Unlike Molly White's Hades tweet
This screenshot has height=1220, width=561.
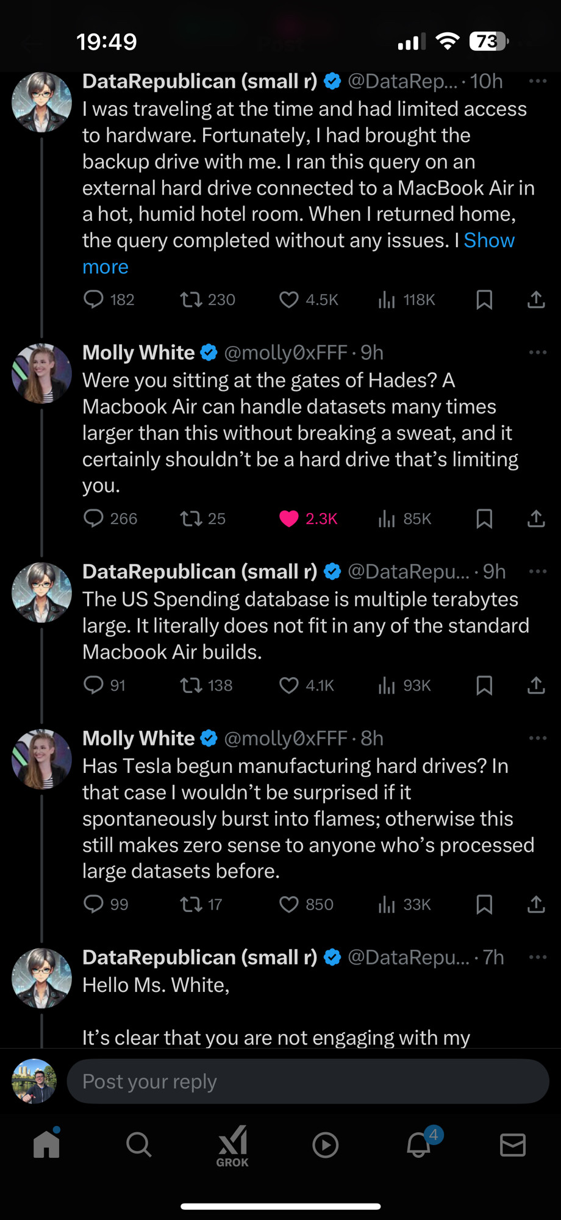point(289,518)
